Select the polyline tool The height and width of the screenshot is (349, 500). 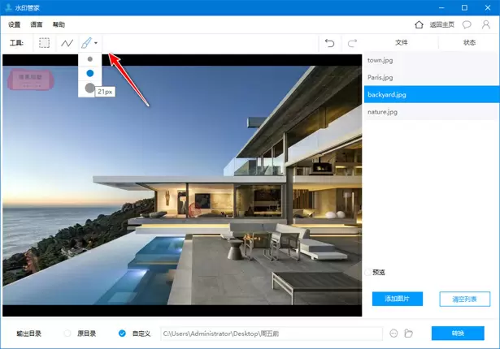[67, 43]
